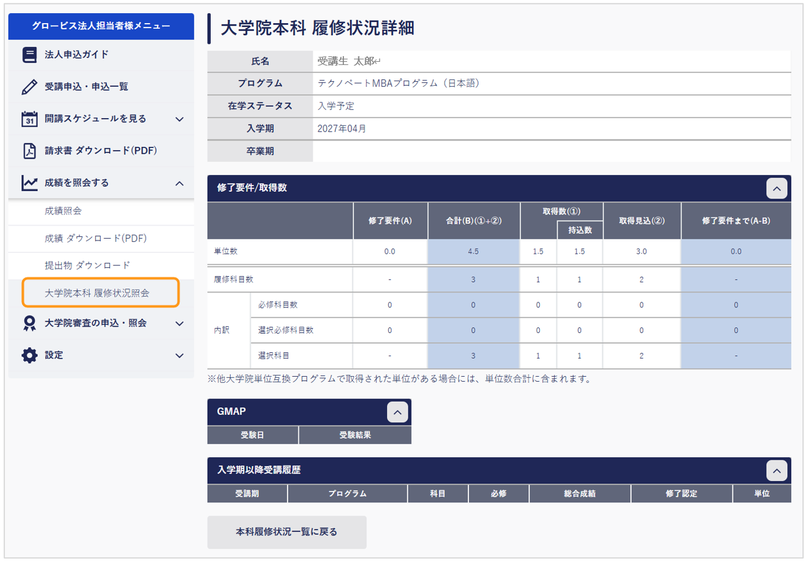808x561 pixels.
Task: Click the 大学院本科 履修状況詳細 page title
Action: [318, 27]
